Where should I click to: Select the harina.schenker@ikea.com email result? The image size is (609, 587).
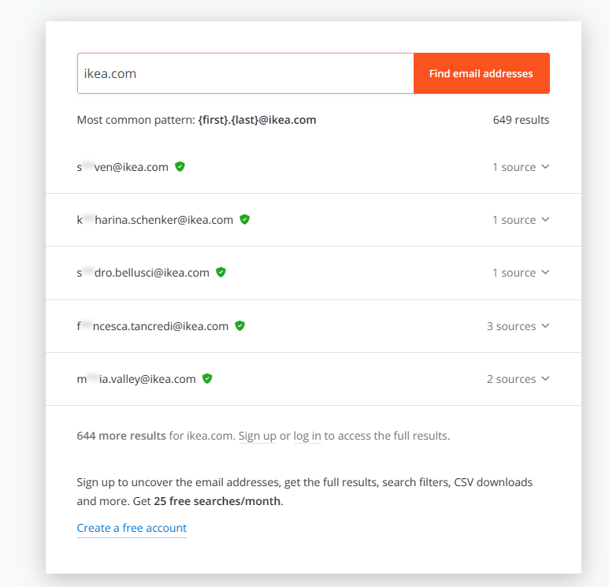pyautogui.click(x=155, y=220)
